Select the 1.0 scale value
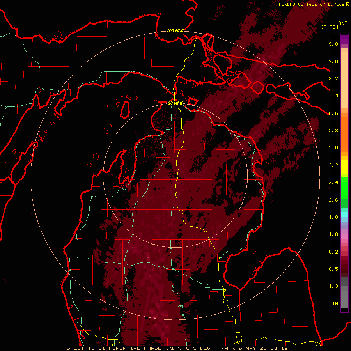The height and width of the screenshot is (351, 351). 333,234
